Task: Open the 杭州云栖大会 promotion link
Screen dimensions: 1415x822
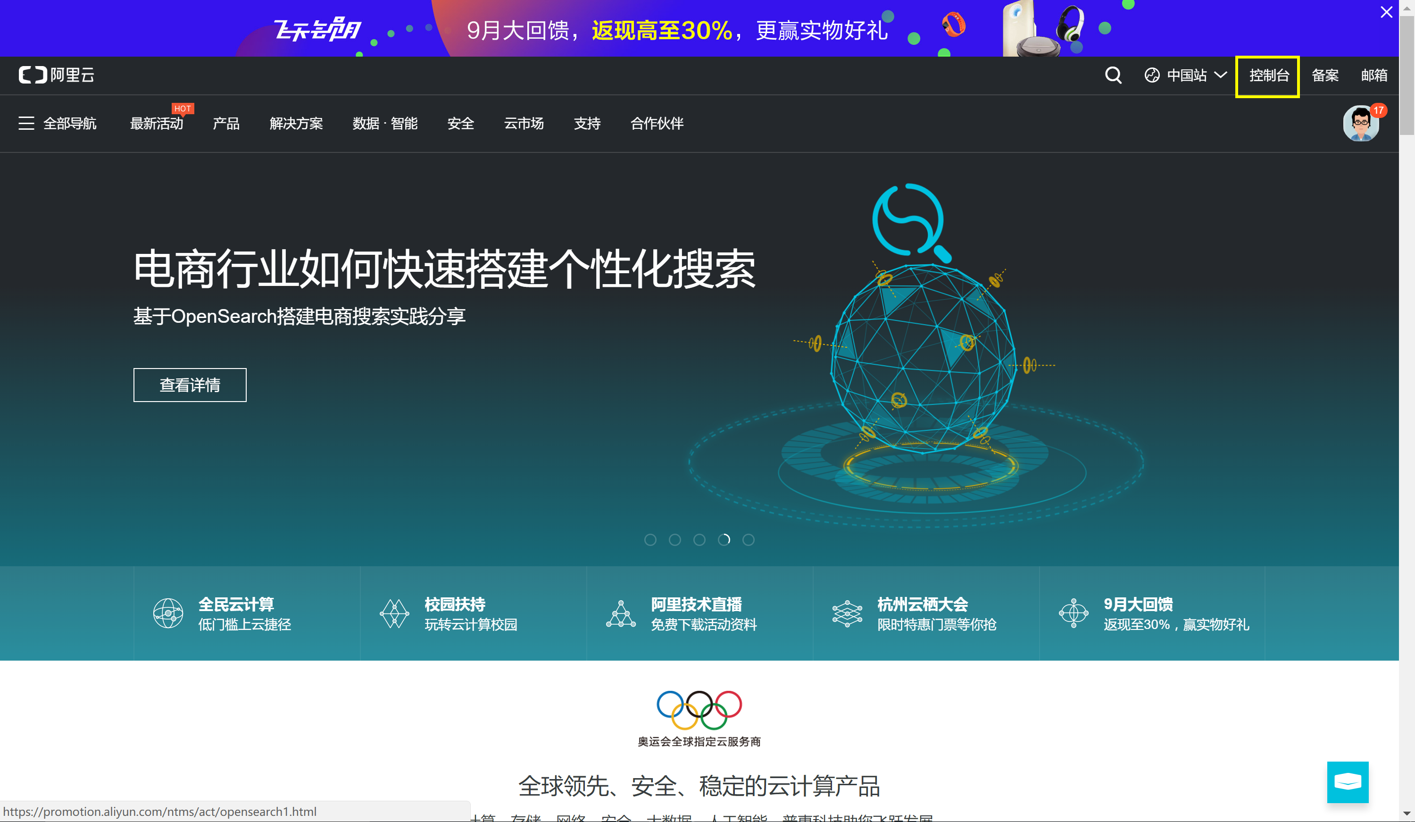Action: pos(926,613)
